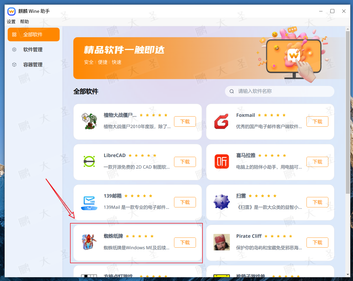This screenshot has height=281, width=353.
Task: Click the 喜马拉雅 app icon
Action: 222,161
